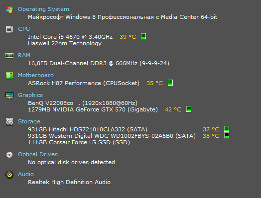The image size is (261, 198).
Task: Click the Storage hard drive icon
Action: 9,121
